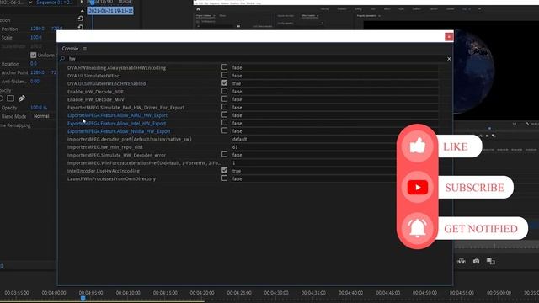Toggle Enable_HW_Decode_3GP checkbox
Screen dimensions: 539x303
(225, 91)
